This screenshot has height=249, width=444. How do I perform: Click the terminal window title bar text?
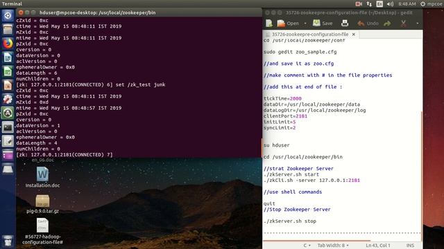pos(97,12)
